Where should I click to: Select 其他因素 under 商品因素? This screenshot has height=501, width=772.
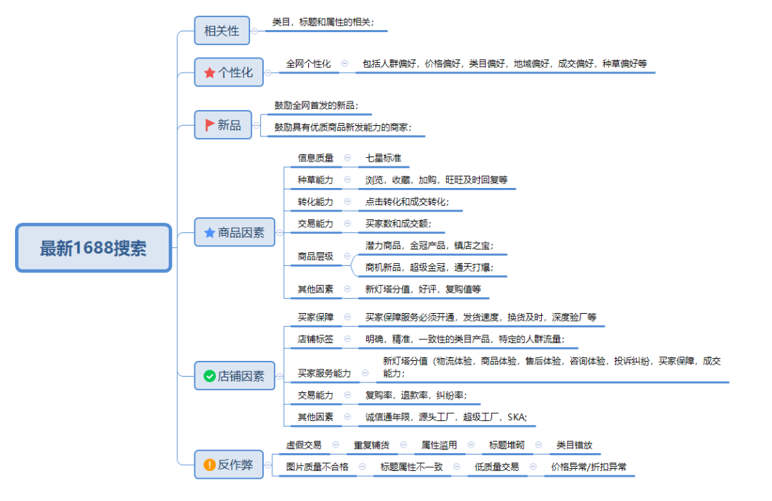click(316, 289)
